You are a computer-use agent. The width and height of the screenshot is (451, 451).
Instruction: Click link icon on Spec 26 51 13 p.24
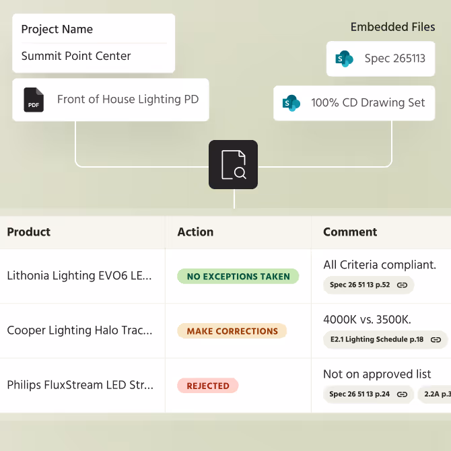coord(402,394)
